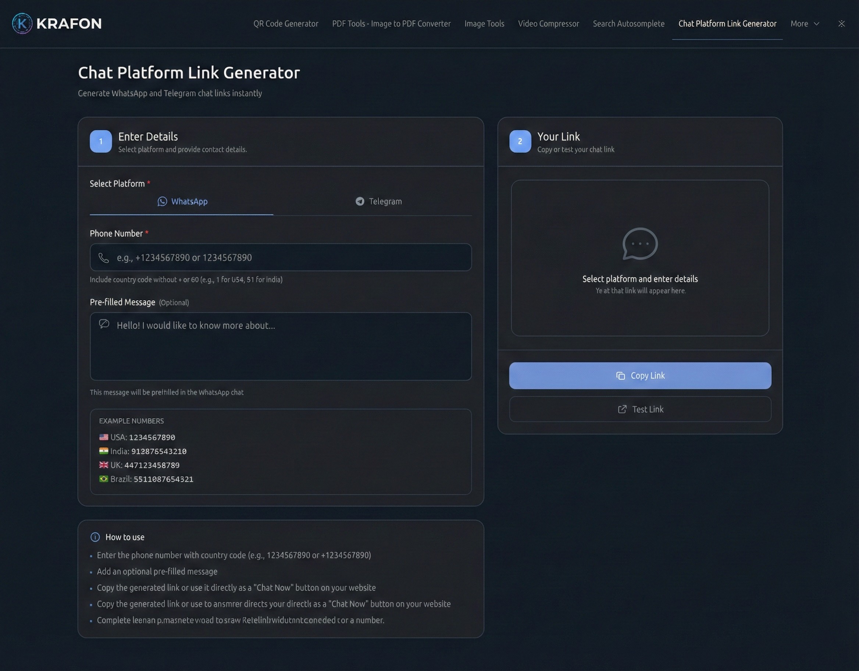859x671 pixels.
Task: Expand the More dropdown menu
Action: click(805, 24)
